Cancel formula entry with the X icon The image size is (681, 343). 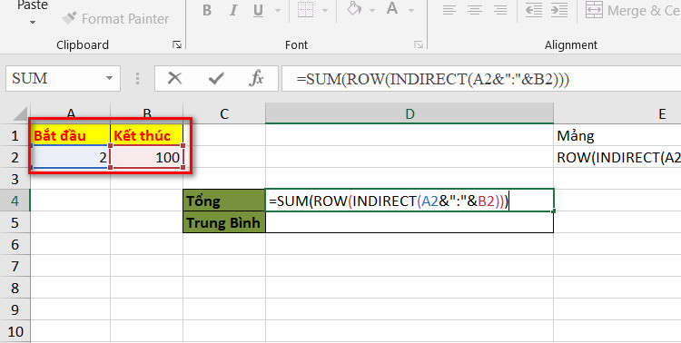[x=174, y=79]
